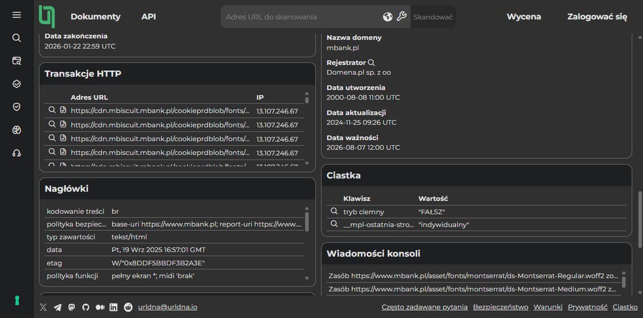This screenshot has width=643, height=318.
Task: Click the shield checkmark icon in the sidebar
Action: point(17,107)
